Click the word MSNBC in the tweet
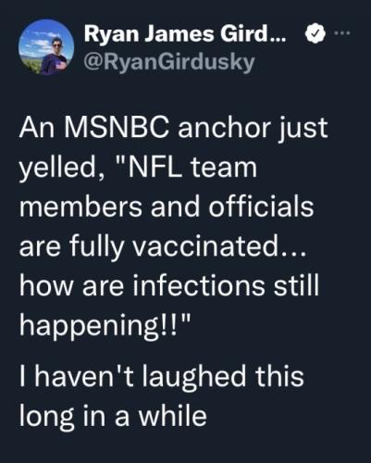The width and height of the screenshot is (371, 463). (117, 128)
